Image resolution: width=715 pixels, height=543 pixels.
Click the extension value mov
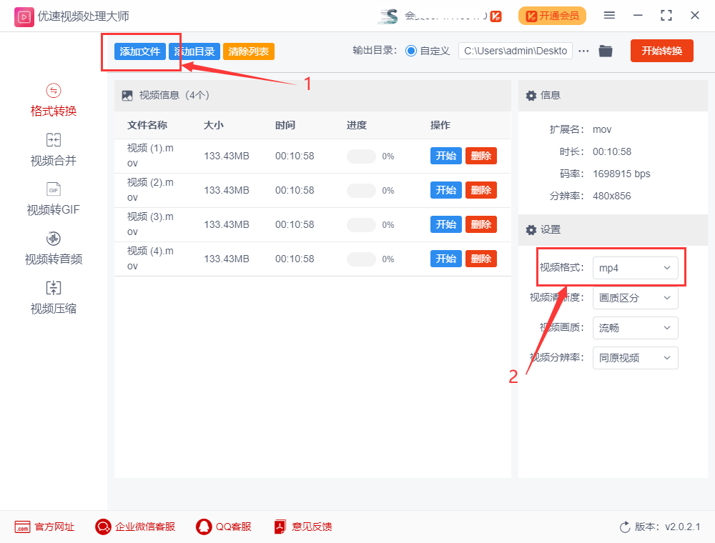[602, 130]
